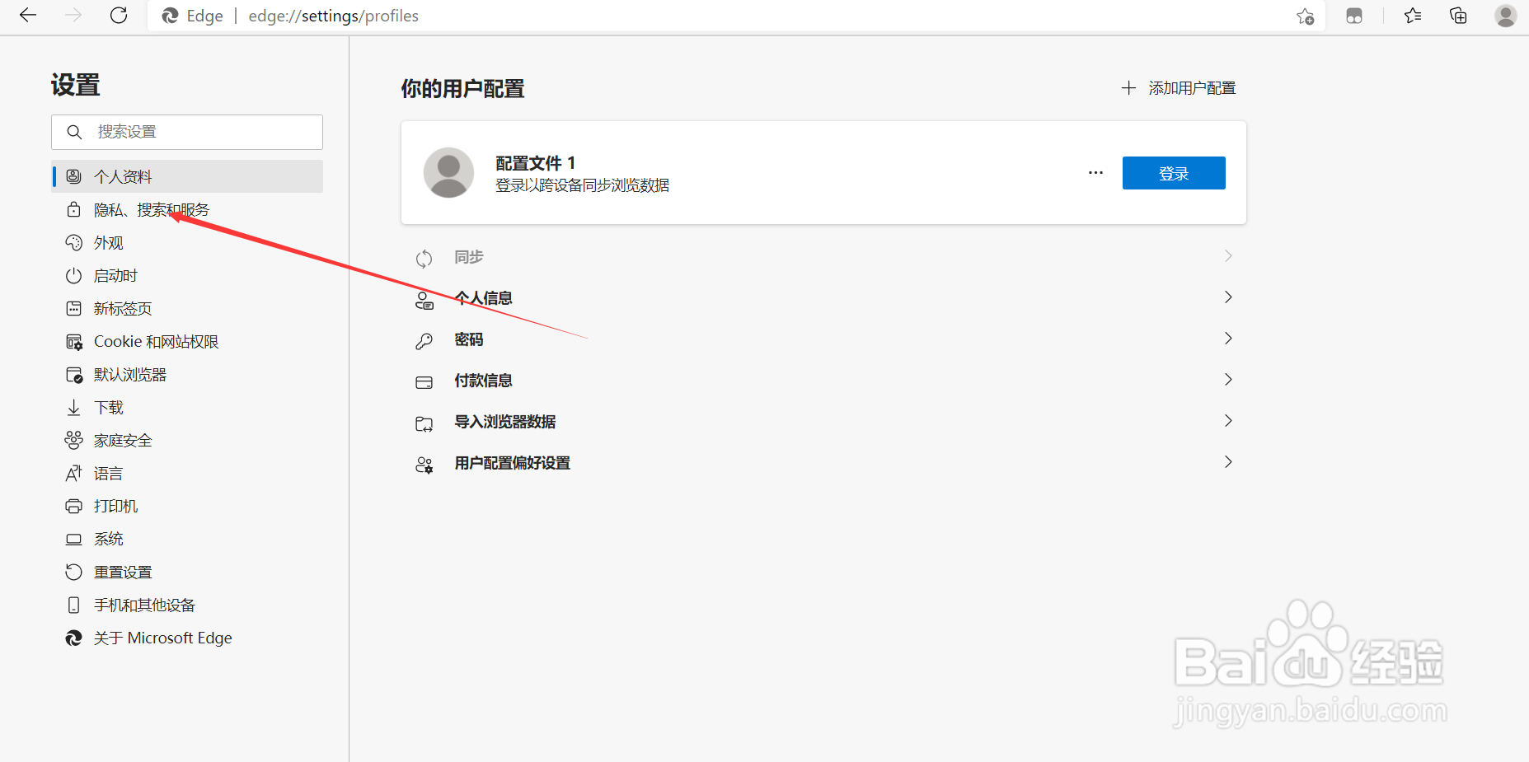This screenshot has width=1529, height=762.
Task: Open Cookie 和网站权限 settings
Action: pyautogui.click(x=187, y=341)
